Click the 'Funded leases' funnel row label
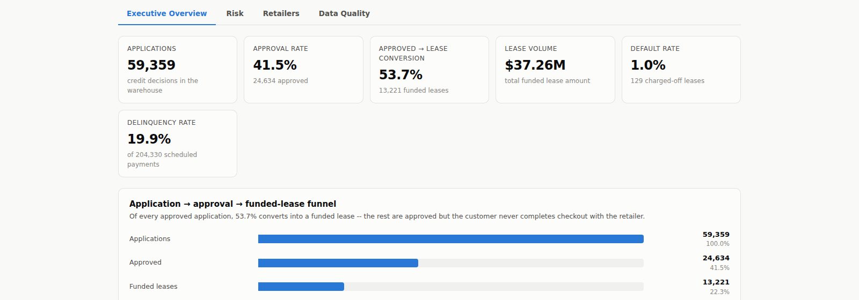Viewport: 859px width, 300px height. point(153,287)
